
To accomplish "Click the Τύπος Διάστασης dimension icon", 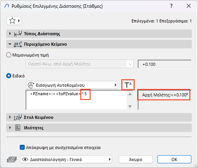I will pos(18,34).
